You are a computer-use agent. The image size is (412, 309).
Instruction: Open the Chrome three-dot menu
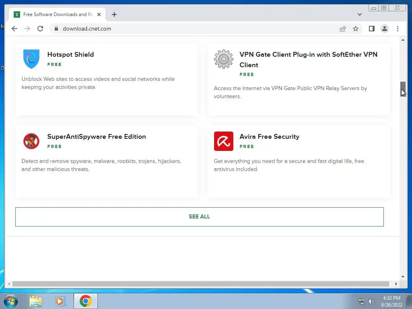point(398,29)
